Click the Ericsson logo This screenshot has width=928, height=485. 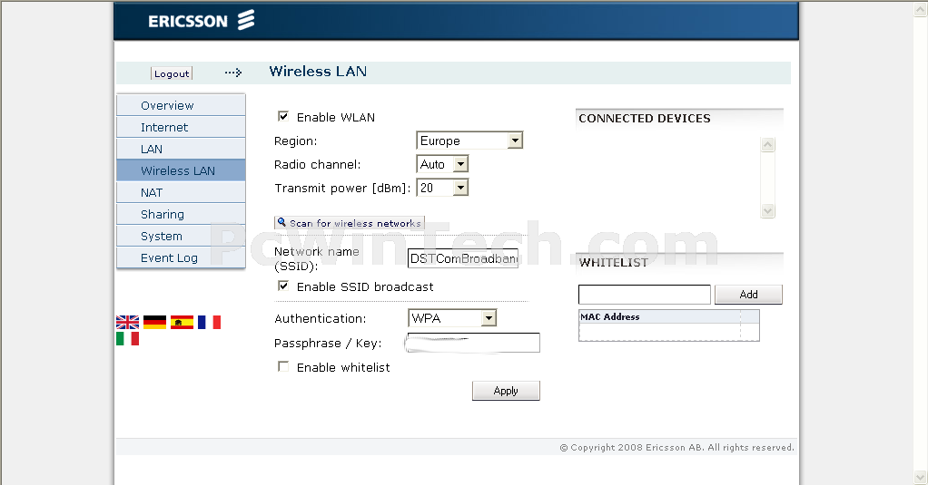tap(202, 21)
